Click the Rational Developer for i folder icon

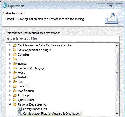pos(15,104)
